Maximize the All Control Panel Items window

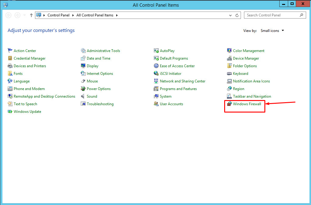click(292, 4)
